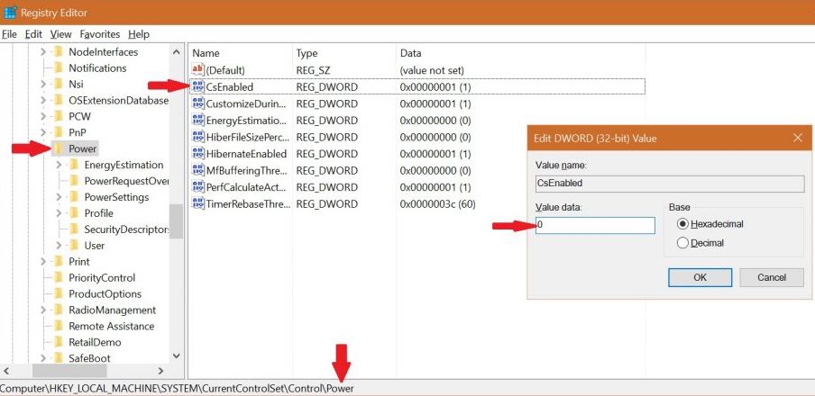Image resolution: width=815 pixels, height=396 pixels.
Task: Expand the PCW key
Action: coord(43,116)
